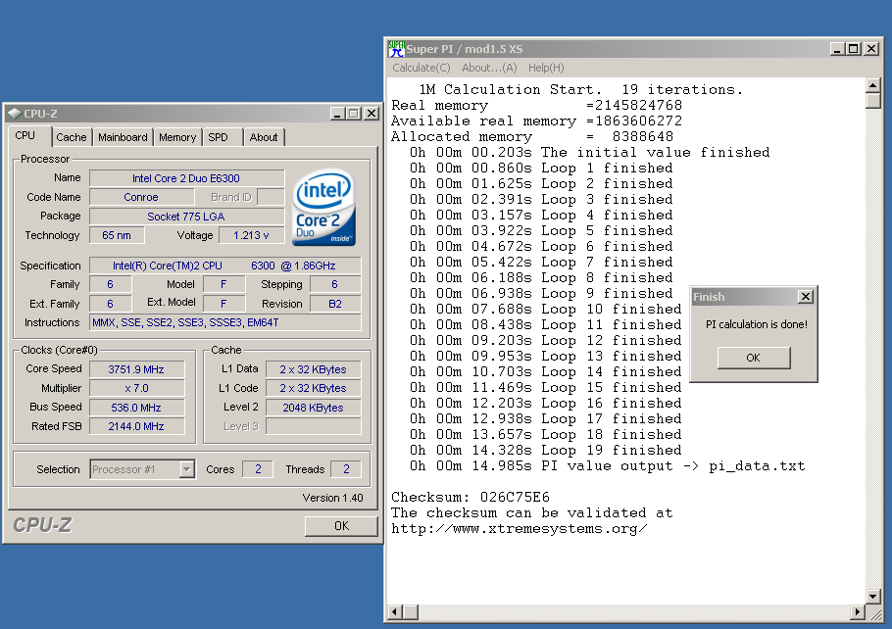Click the Revision value B2
This screenshot has width=892, height=629.
coord(335,304)
